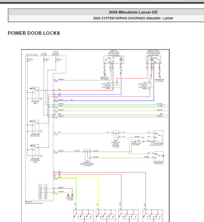Click the 'PASSENGER'S DOOR UNLOCK RELAY' label
204x222 pixels.
(x=35, y=161)
